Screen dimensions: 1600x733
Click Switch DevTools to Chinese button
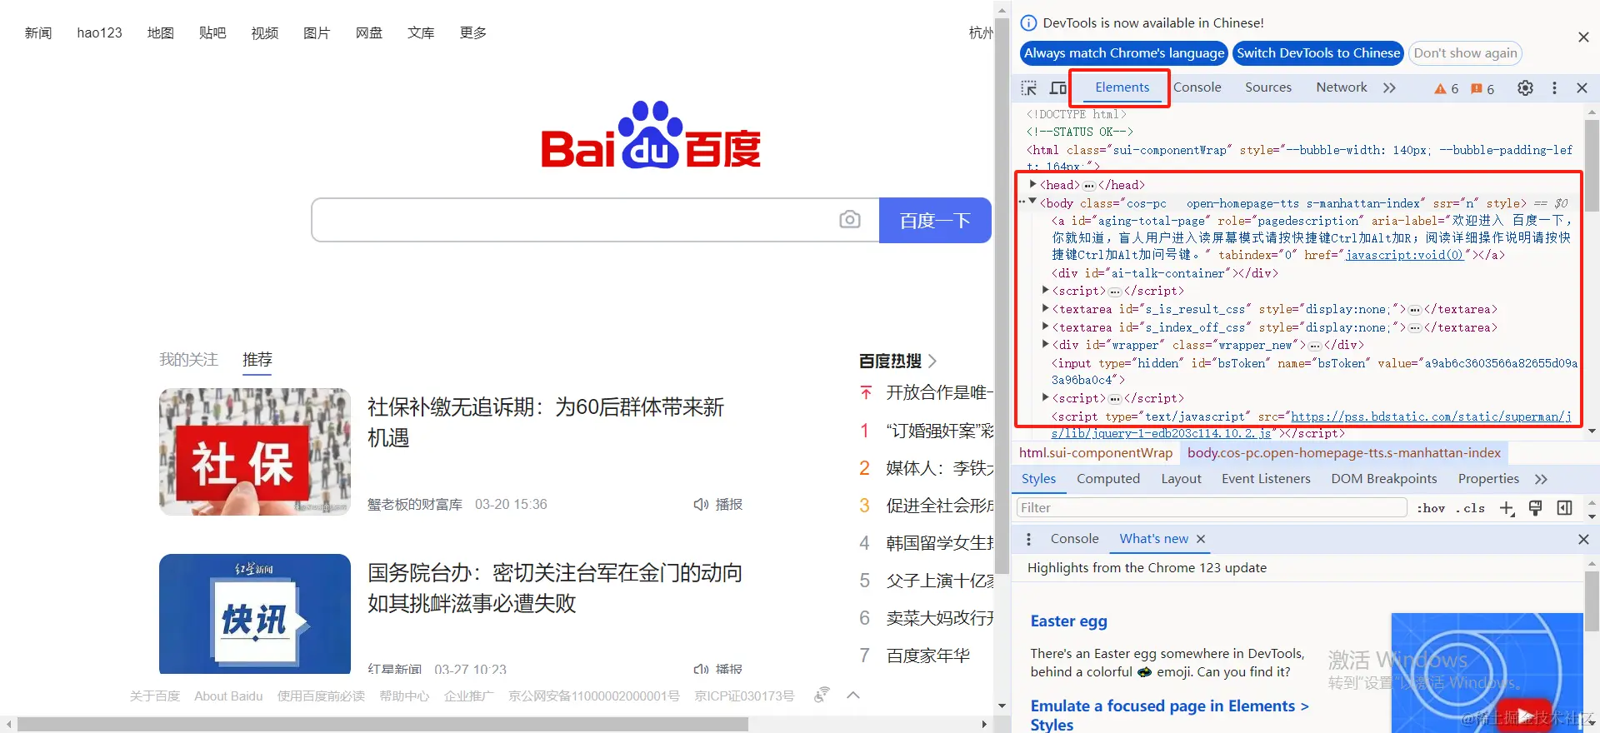[1317, 53]
